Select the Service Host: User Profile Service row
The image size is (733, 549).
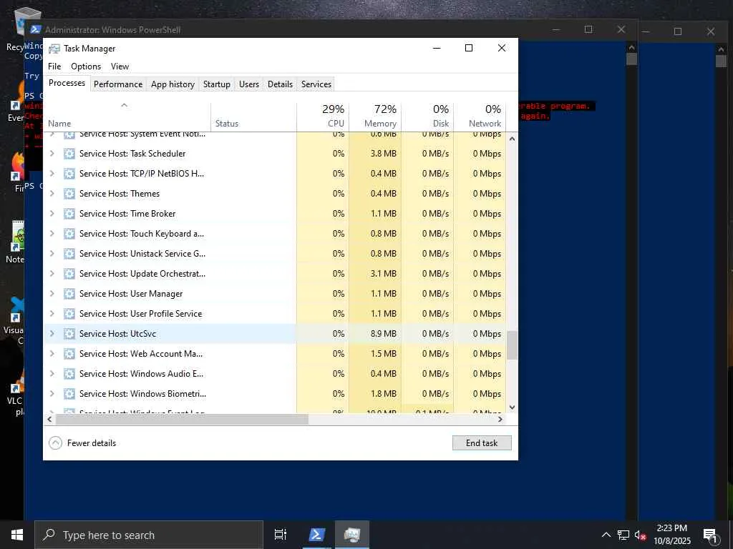274,314
